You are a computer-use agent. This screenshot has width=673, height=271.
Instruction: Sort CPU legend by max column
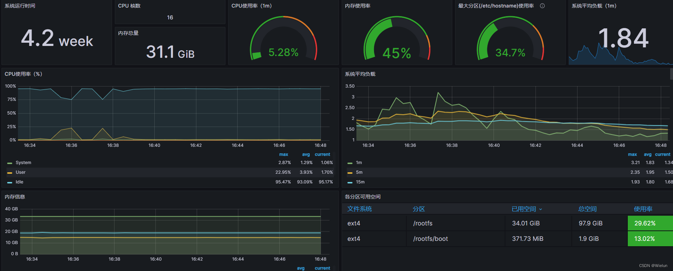click(284, 154)
